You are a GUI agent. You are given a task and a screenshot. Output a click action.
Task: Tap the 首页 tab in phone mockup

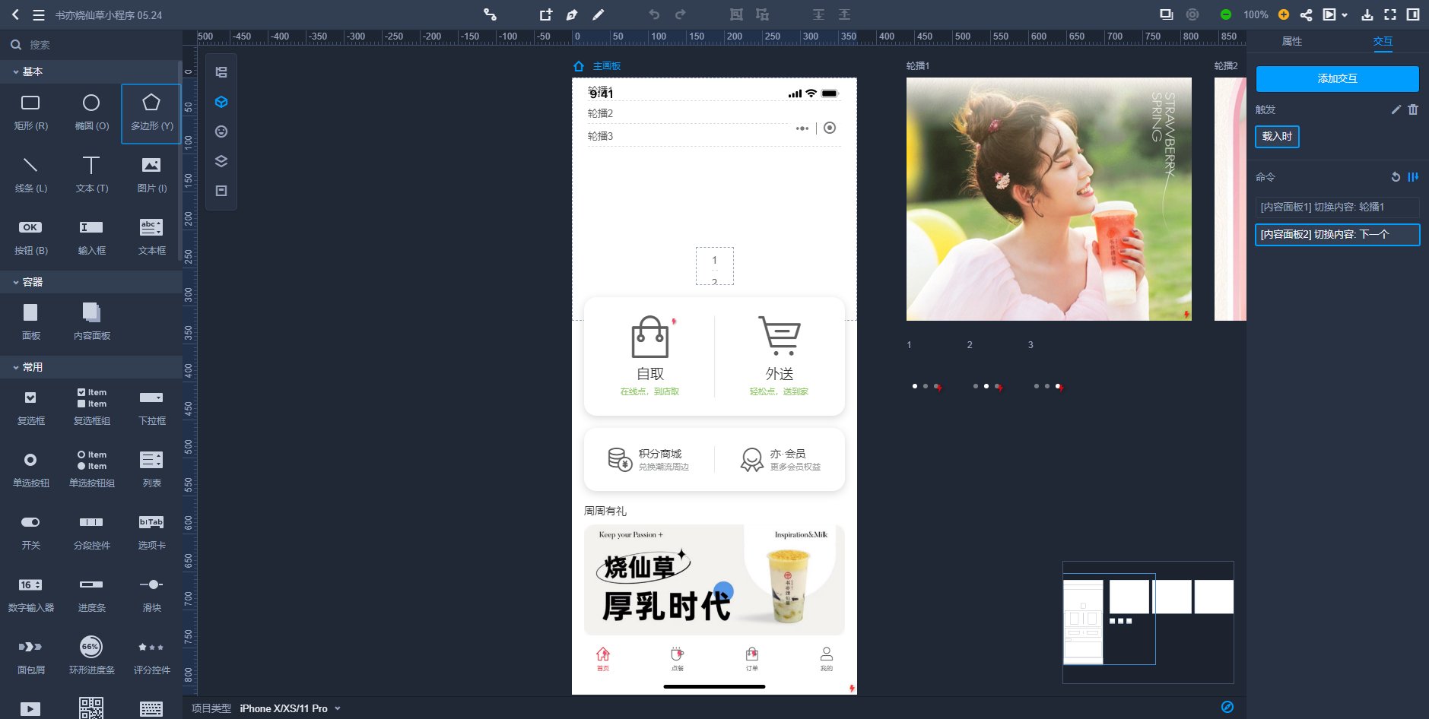click(603, 659)
